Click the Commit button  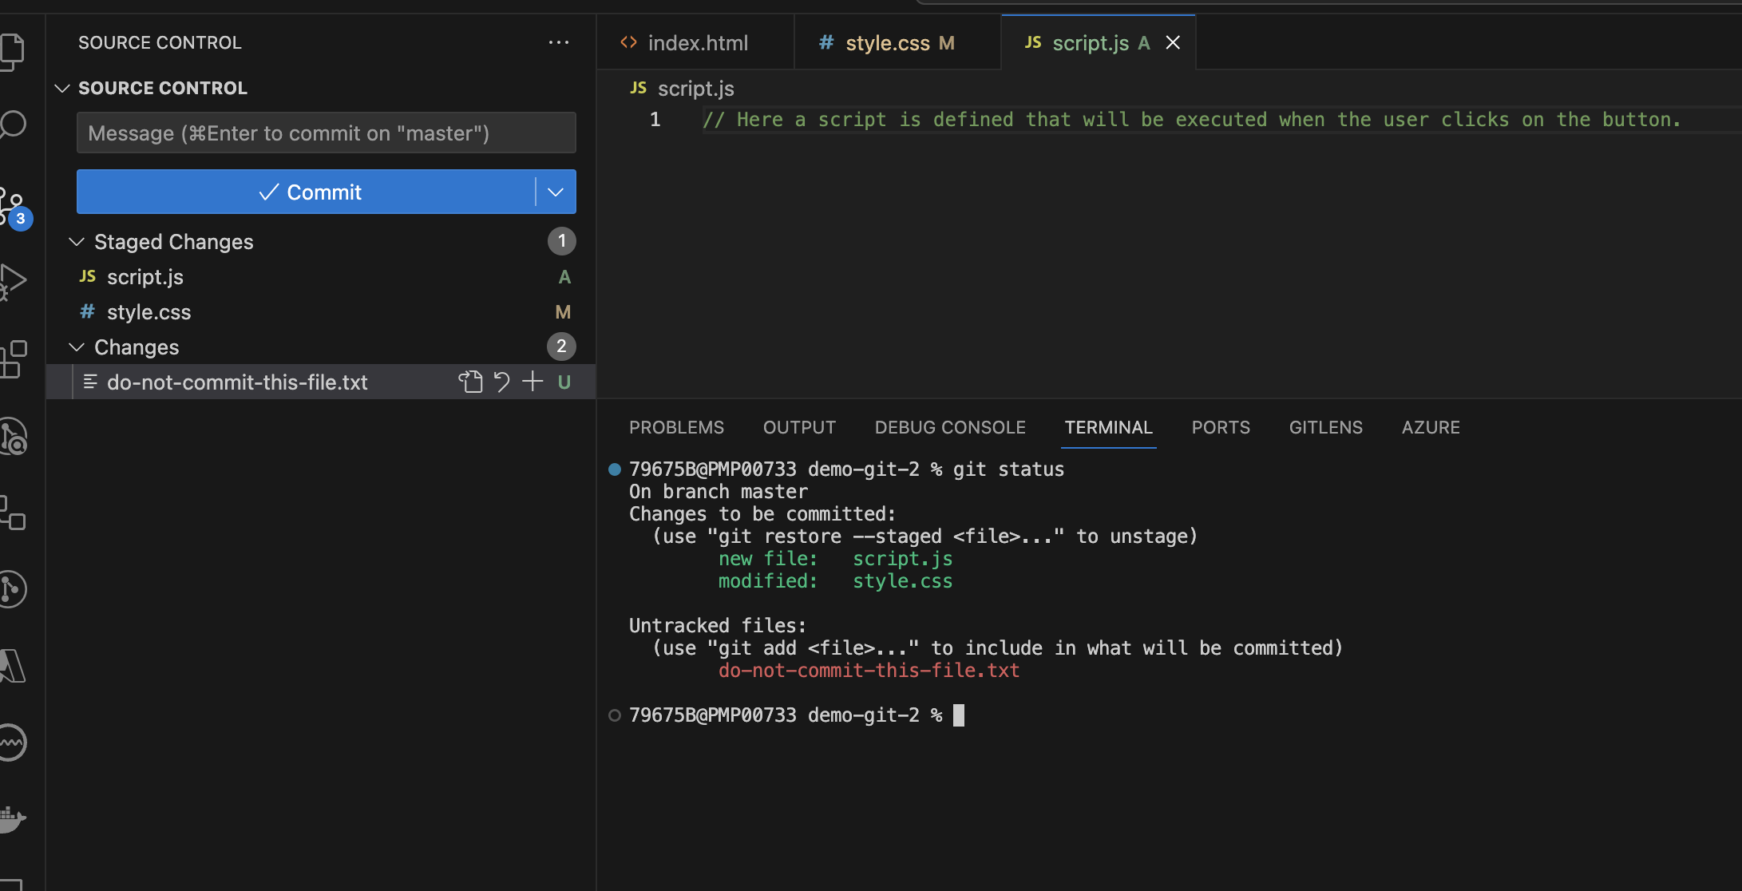[x=306, y=192]
